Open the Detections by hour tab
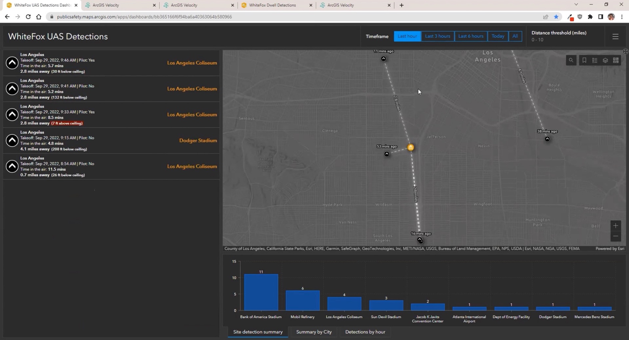Viewport: 629px width, 340px height. [x=365, y=332]
